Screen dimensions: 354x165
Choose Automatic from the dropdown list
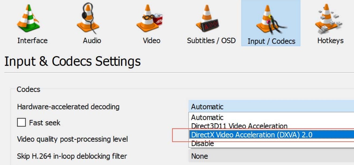coord(207,117)
